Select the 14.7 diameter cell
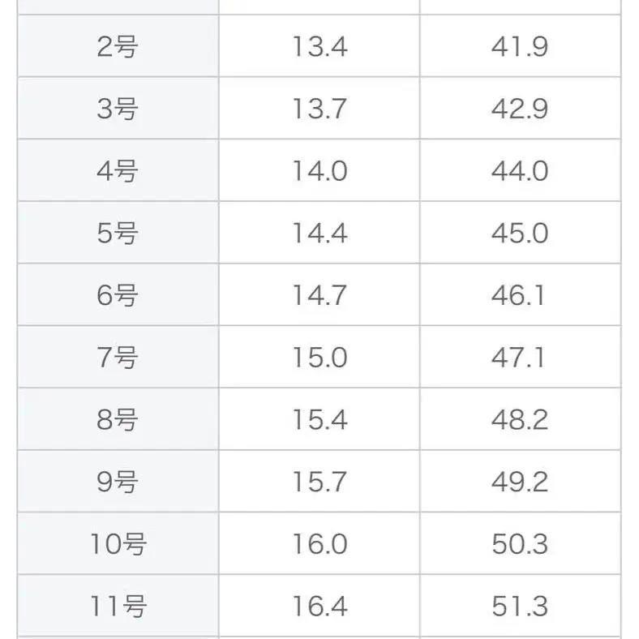639x639 pixels. (x=319, y=295)
